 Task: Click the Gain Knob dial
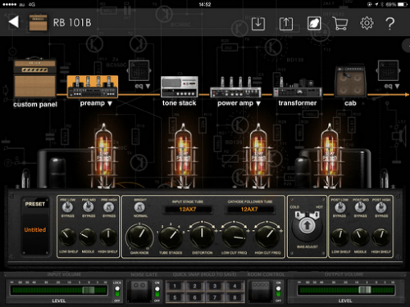point(139,237)
